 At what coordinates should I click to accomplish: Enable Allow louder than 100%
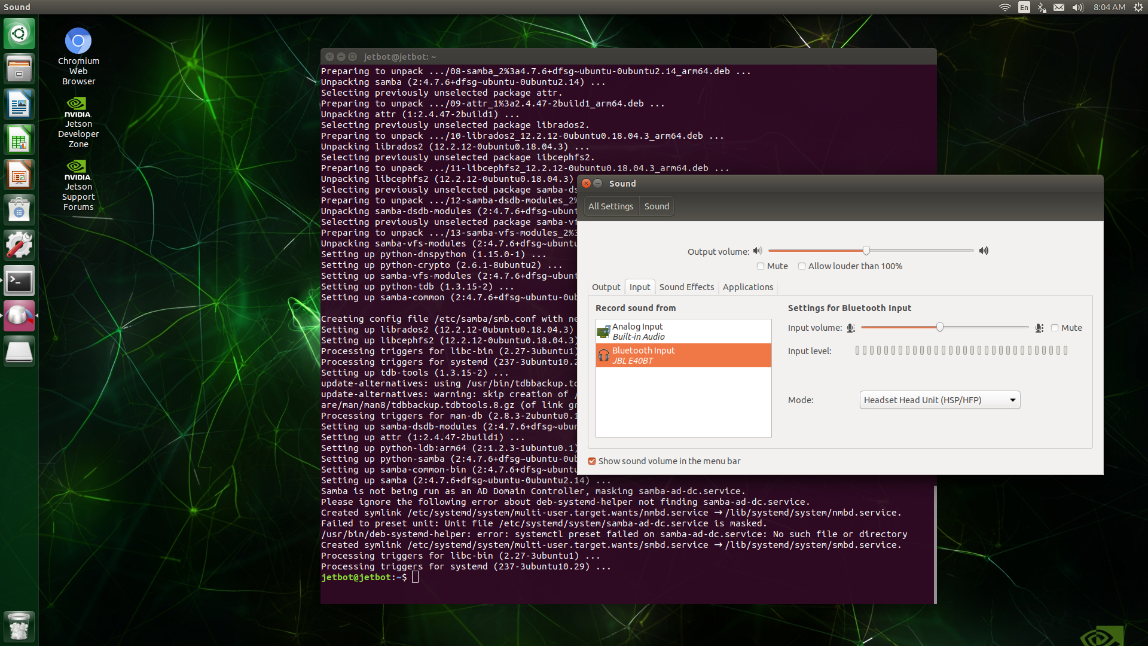coord(802,266)
